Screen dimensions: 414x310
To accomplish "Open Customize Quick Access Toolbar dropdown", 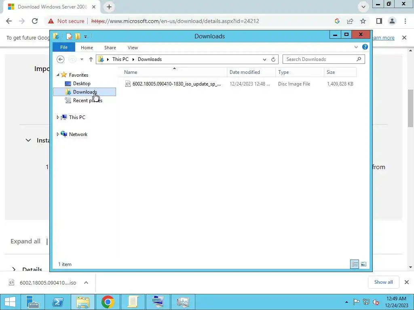I will tap(86, 37).
